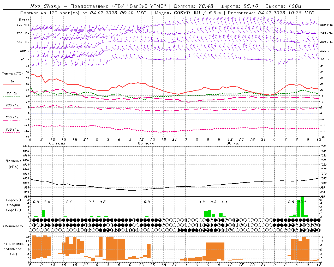Screen dimensions: 334x267
Task: Click the model name "COSMO-RU / 6.6км"
Action: (198, 13)
